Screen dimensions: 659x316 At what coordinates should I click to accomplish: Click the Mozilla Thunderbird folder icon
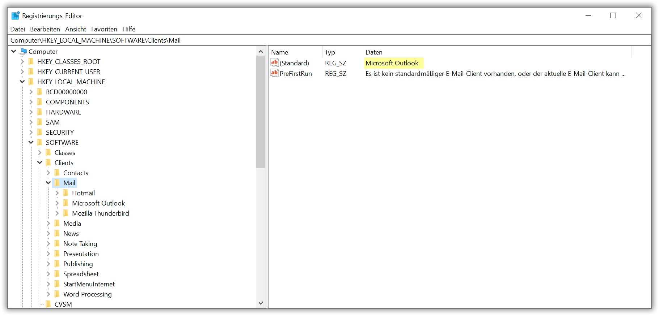tap(66, 213)
